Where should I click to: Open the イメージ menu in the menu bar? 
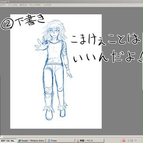12,5
